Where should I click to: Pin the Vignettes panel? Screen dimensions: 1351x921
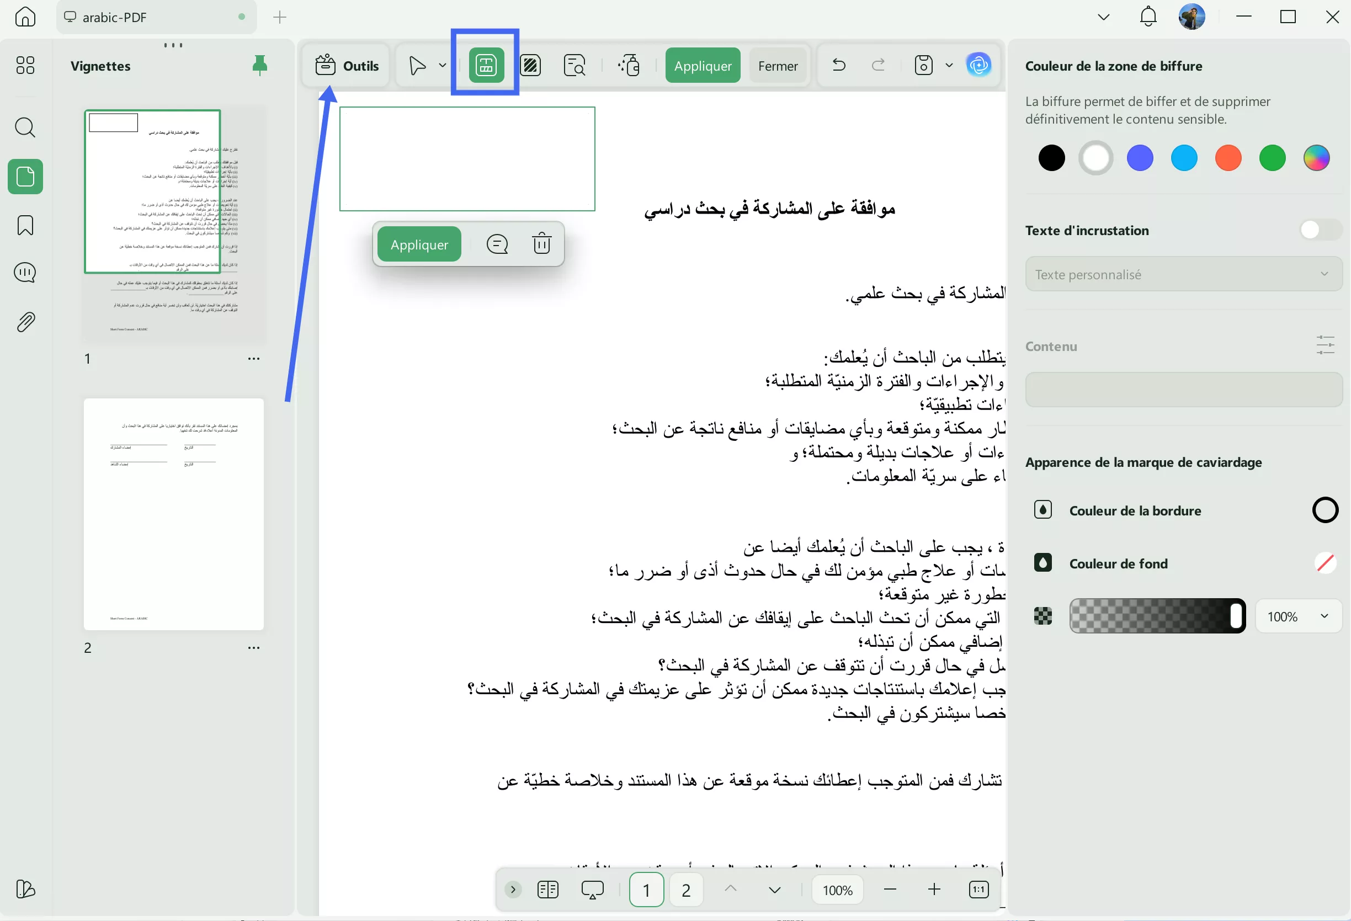(260, 65)
